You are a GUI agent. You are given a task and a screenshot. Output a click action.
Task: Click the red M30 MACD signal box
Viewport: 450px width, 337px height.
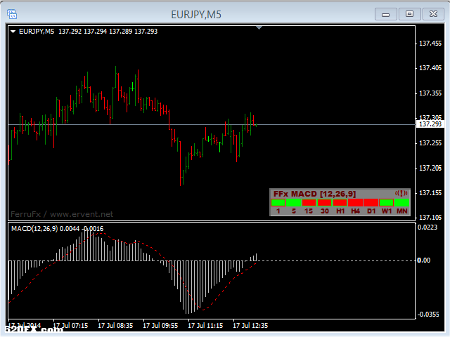pyautogui.click(x=325, y=203)
